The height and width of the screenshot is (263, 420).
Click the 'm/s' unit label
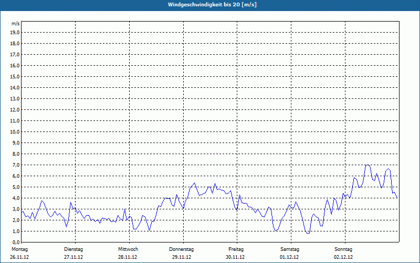(x=16, y=24)
